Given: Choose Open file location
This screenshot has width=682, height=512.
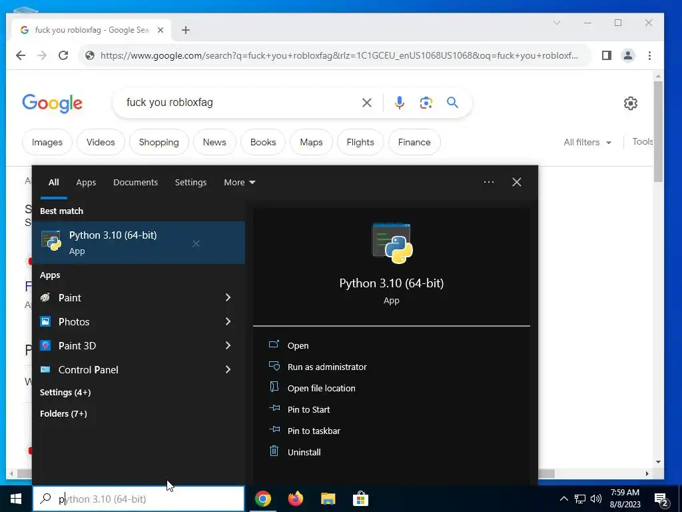Looking at the screenshot, I should [x=322, y=389].
